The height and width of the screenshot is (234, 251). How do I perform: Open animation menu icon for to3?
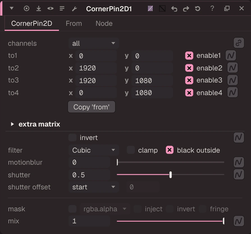point(232,80)
